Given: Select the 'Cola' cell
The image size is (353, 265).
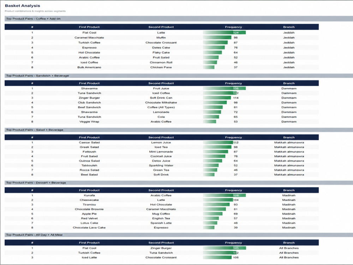Looking at the screenshot, I should pos(161,117).
